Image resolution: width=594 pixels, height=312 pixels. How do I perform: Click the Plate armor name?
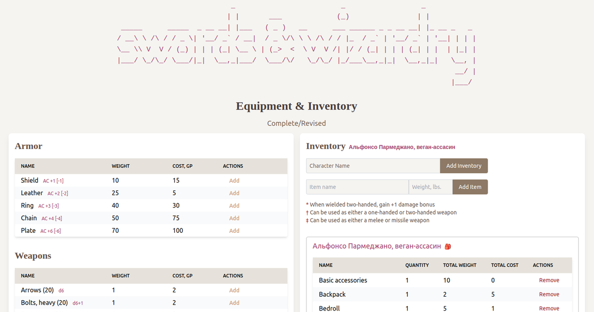click(x=28, y=231)
